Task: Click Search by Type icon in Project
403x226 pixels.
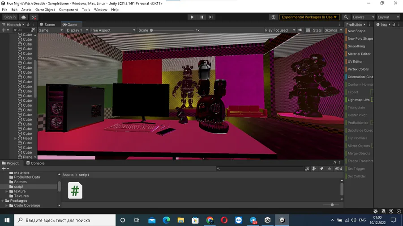Action: 314,168
